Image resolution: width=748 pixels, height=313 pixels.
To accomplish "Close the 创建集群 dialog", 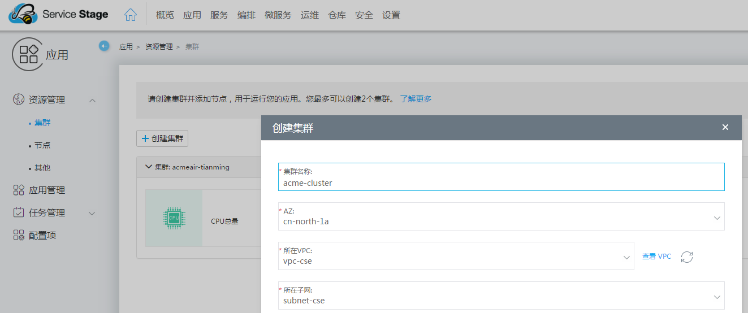I will pyautogui.click(x=725, y=127).
